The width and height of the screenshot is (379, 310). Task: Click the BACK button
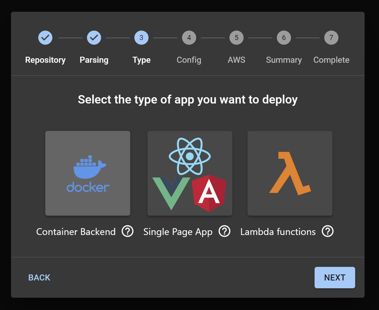pos(39,278)
